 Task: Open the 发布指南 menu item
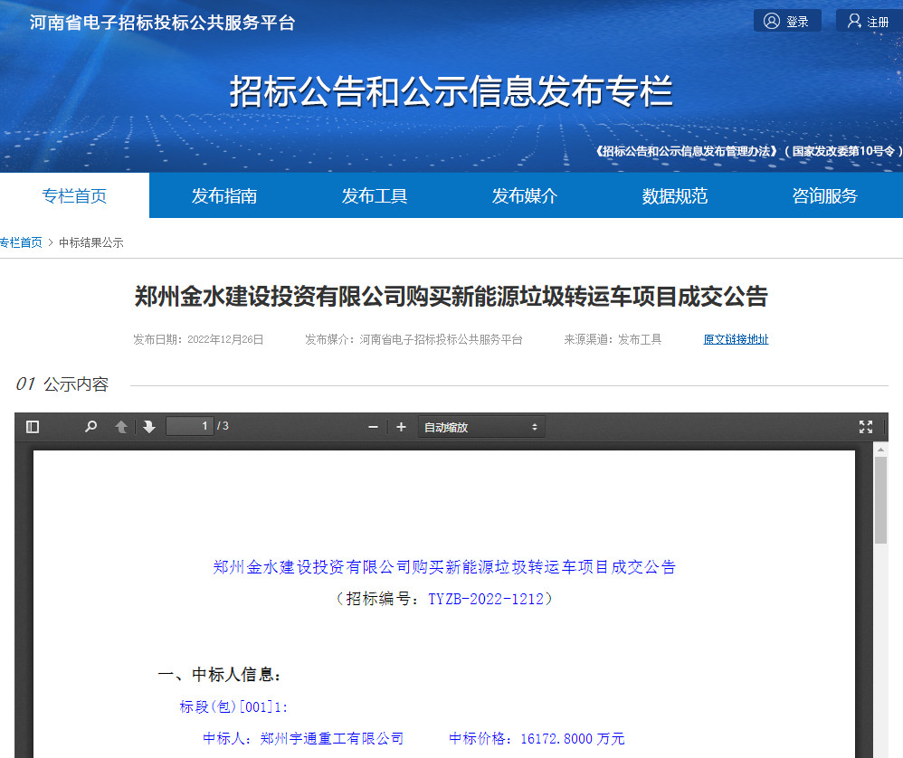coord(224,195)
